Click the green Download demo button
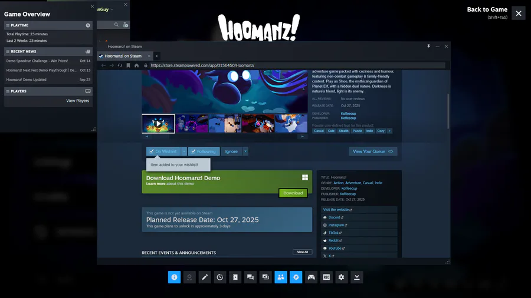Viewport: 531px width, 298px height. (293, 193)
